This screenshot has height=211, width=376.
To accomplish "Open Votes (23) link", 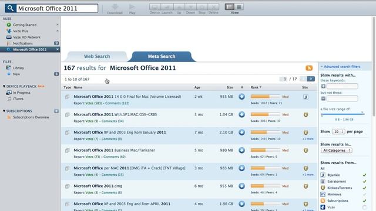I will point(93,157).
